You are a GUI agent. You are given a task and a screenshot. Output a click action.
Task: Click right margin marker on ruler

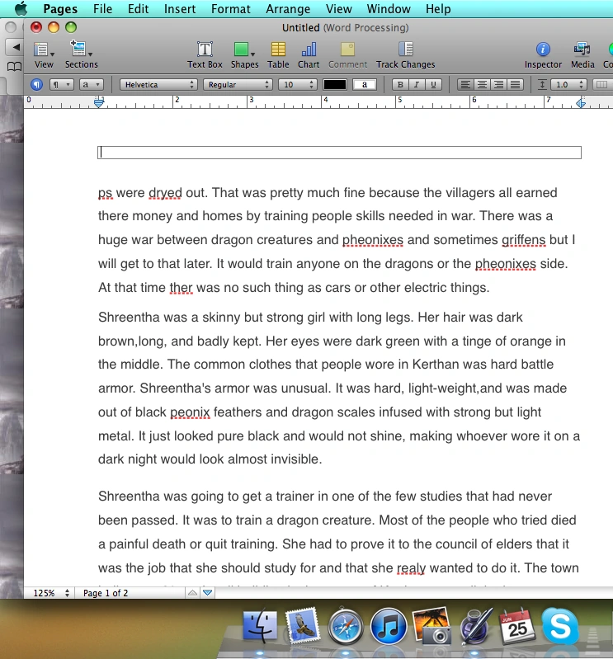click(x=581, y=102)
